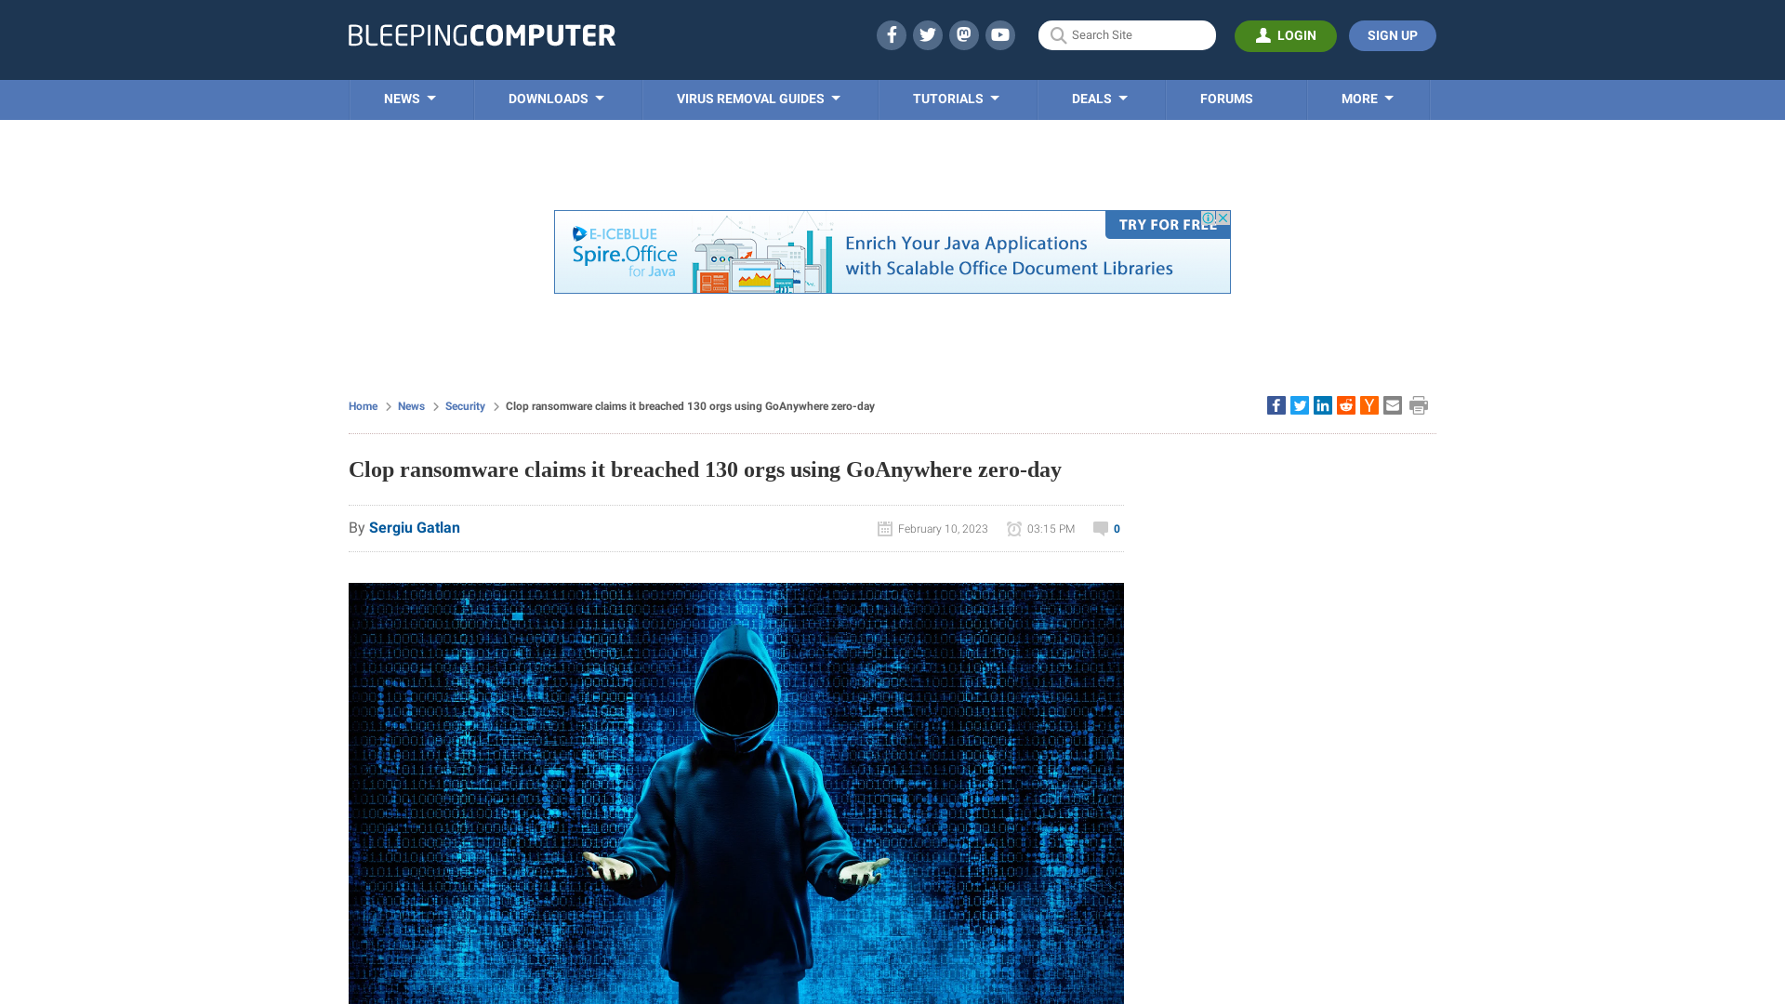Screen dimensions: 1785x1004
Task: Click the Email share icon
Action: coord(1392,404)
